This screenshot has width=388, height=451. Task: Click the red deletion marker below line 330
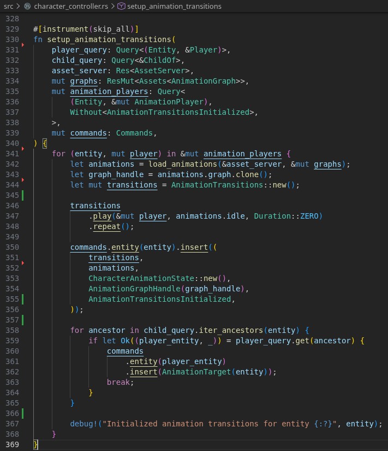[x=23, y=45]
